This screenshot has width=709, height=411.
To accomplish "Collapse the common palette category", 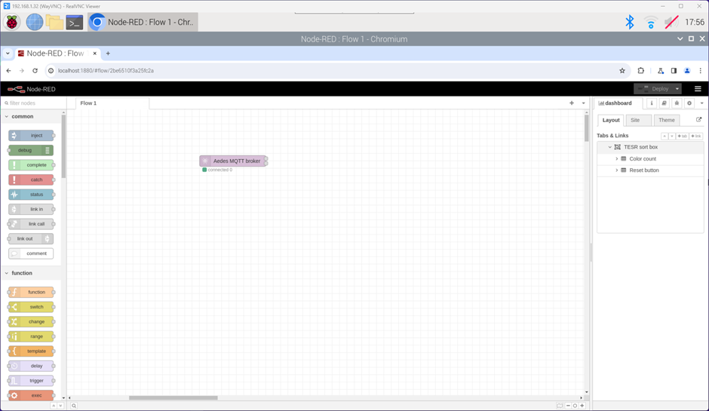I will [7, 117].
